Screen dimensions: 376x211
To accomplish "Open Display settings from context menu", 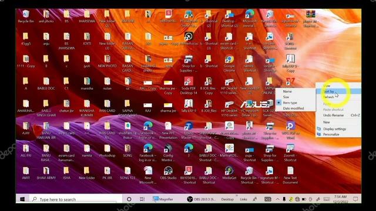I will [x=338, y=129].
